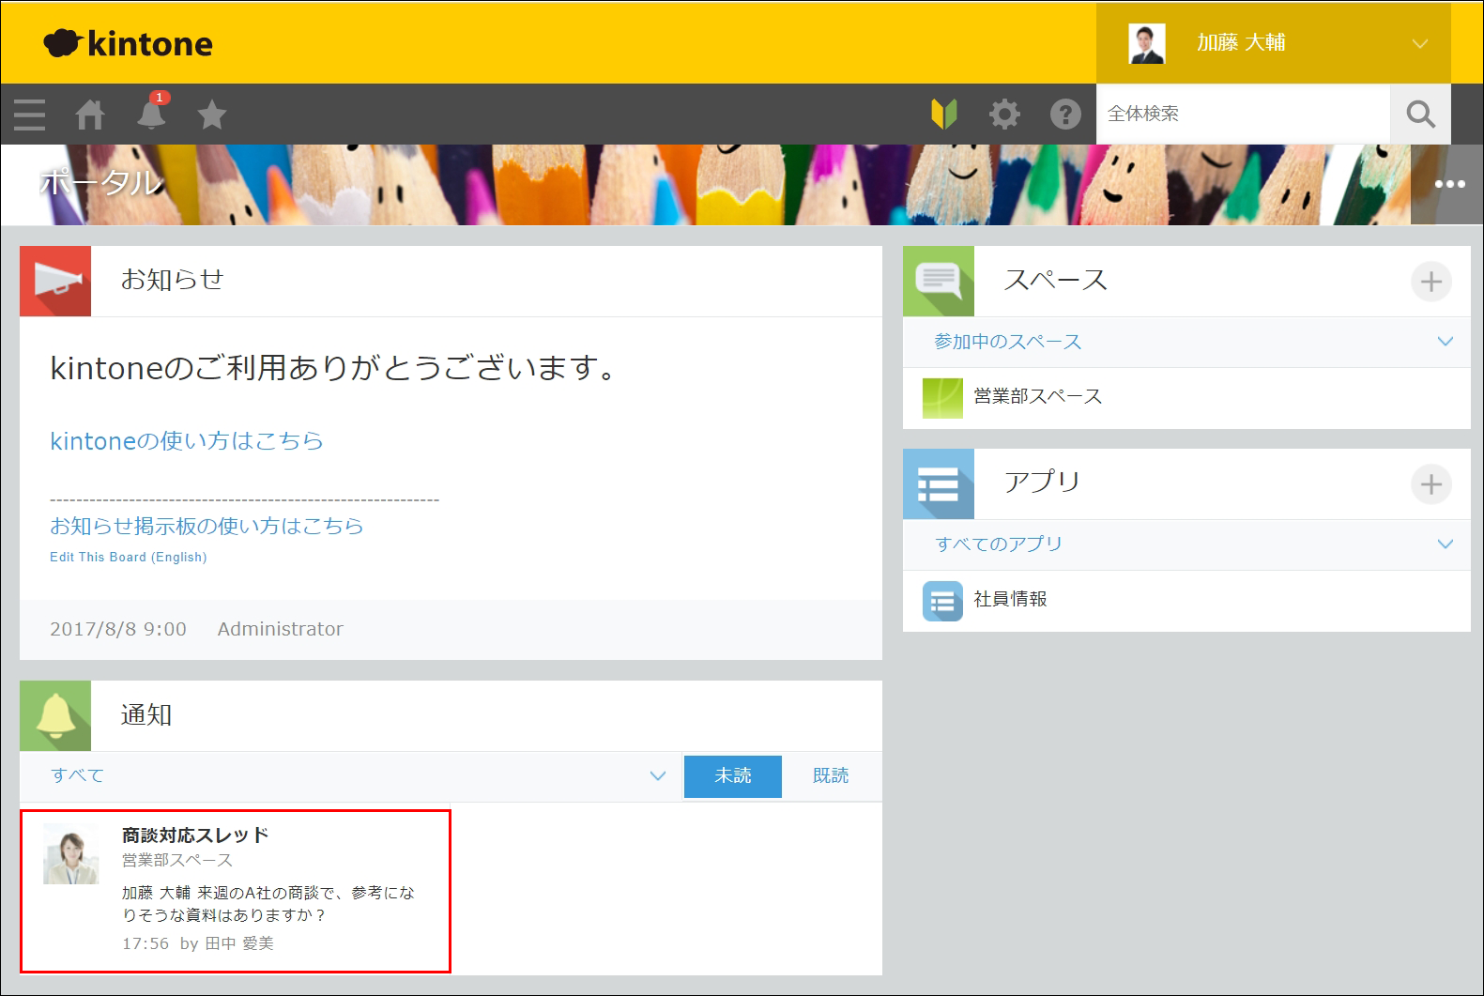Viewport: 1484px width, 996px height.
Task: Open the hamburger navigation menu
Action: click(x=30, y=115)
